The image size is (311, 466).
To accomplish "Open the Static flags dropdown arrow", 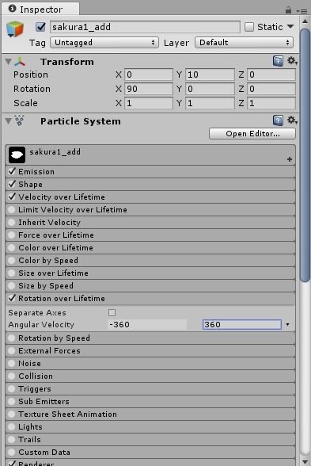I will coord(291,27).
